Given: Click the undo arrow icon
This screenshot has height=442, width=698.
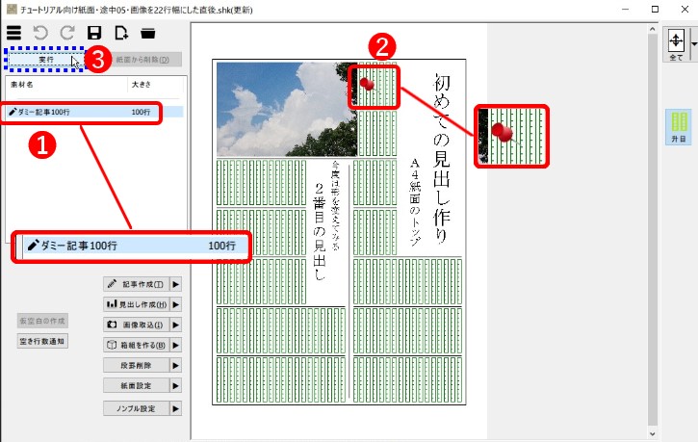Looking at the screenshot, I should [40, 35].
